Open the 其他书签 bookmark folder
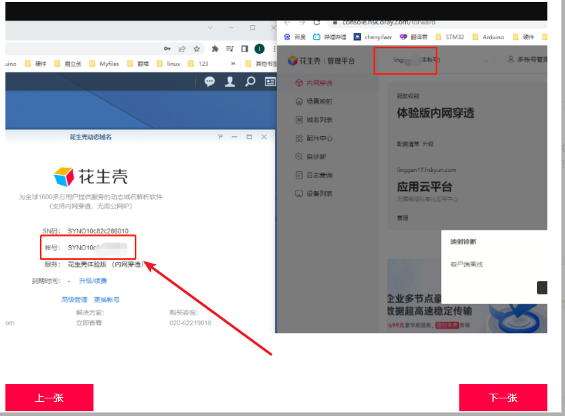Viewport: 565px width, 416px height. pyautogui.click(x=261, y=64)
